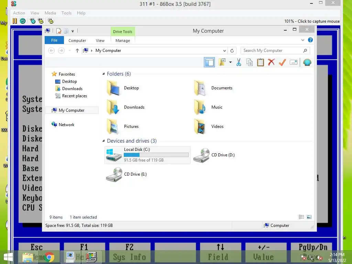352x264 pixels.
Task: Collapse the Folders (6) group
Action: tap(103, 74)
